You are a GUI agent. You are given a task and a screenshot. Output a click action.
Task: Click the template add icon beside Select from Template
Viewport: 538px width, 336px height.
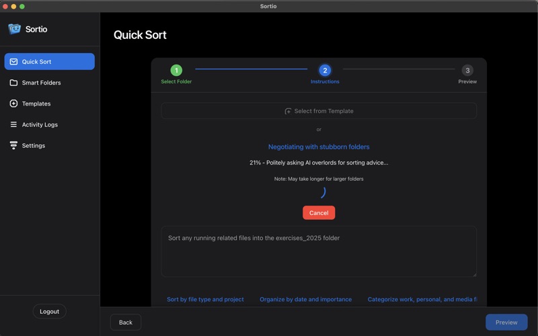288,111
